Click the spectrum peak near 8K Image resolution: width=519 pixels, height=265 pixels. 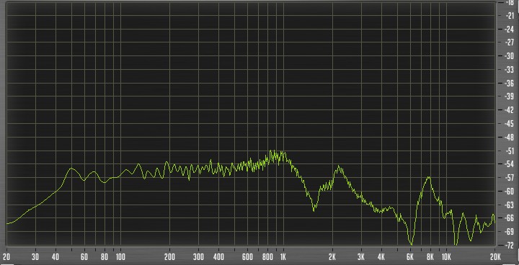tap(429, 178)
